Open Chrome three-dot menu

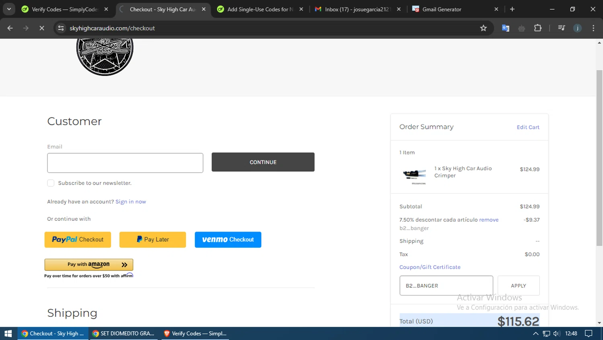[x=593, y=28]
